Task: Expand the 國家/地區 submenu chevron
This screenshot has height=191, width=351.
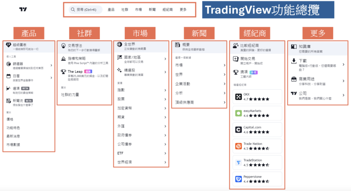Action: click(165, 59)
